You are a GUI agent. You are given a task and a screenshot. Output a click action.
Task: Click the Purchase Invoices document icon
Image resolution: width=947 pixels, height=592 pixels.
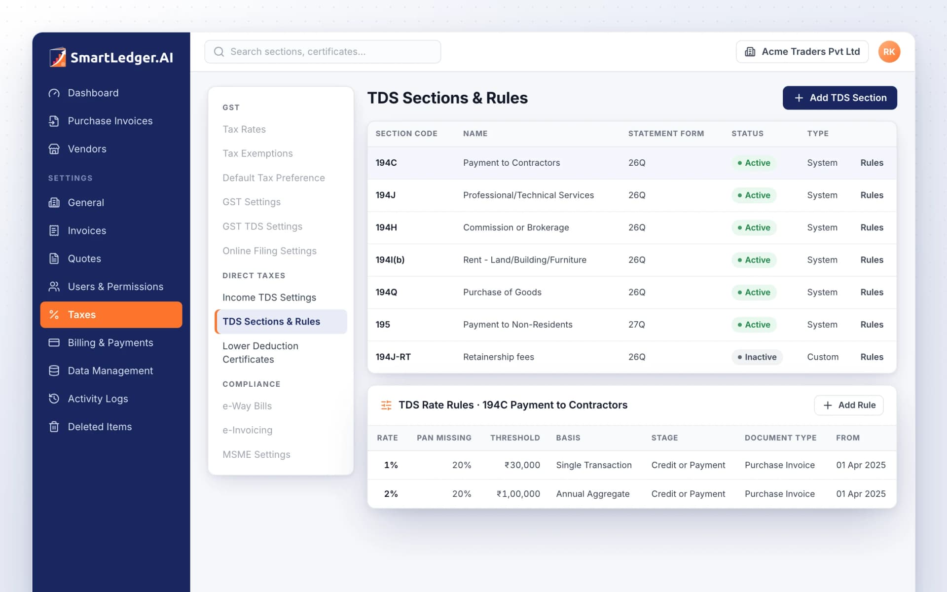click(54, 121)
